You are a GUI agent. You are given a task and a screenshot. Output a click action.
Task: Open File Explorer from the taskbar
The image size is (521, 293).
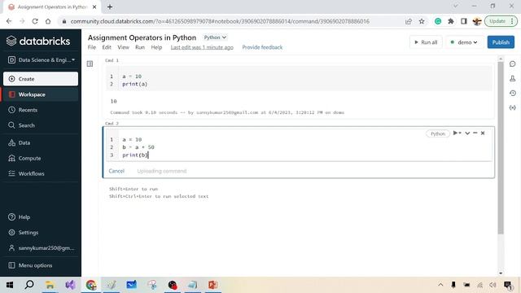pos(50,285)
